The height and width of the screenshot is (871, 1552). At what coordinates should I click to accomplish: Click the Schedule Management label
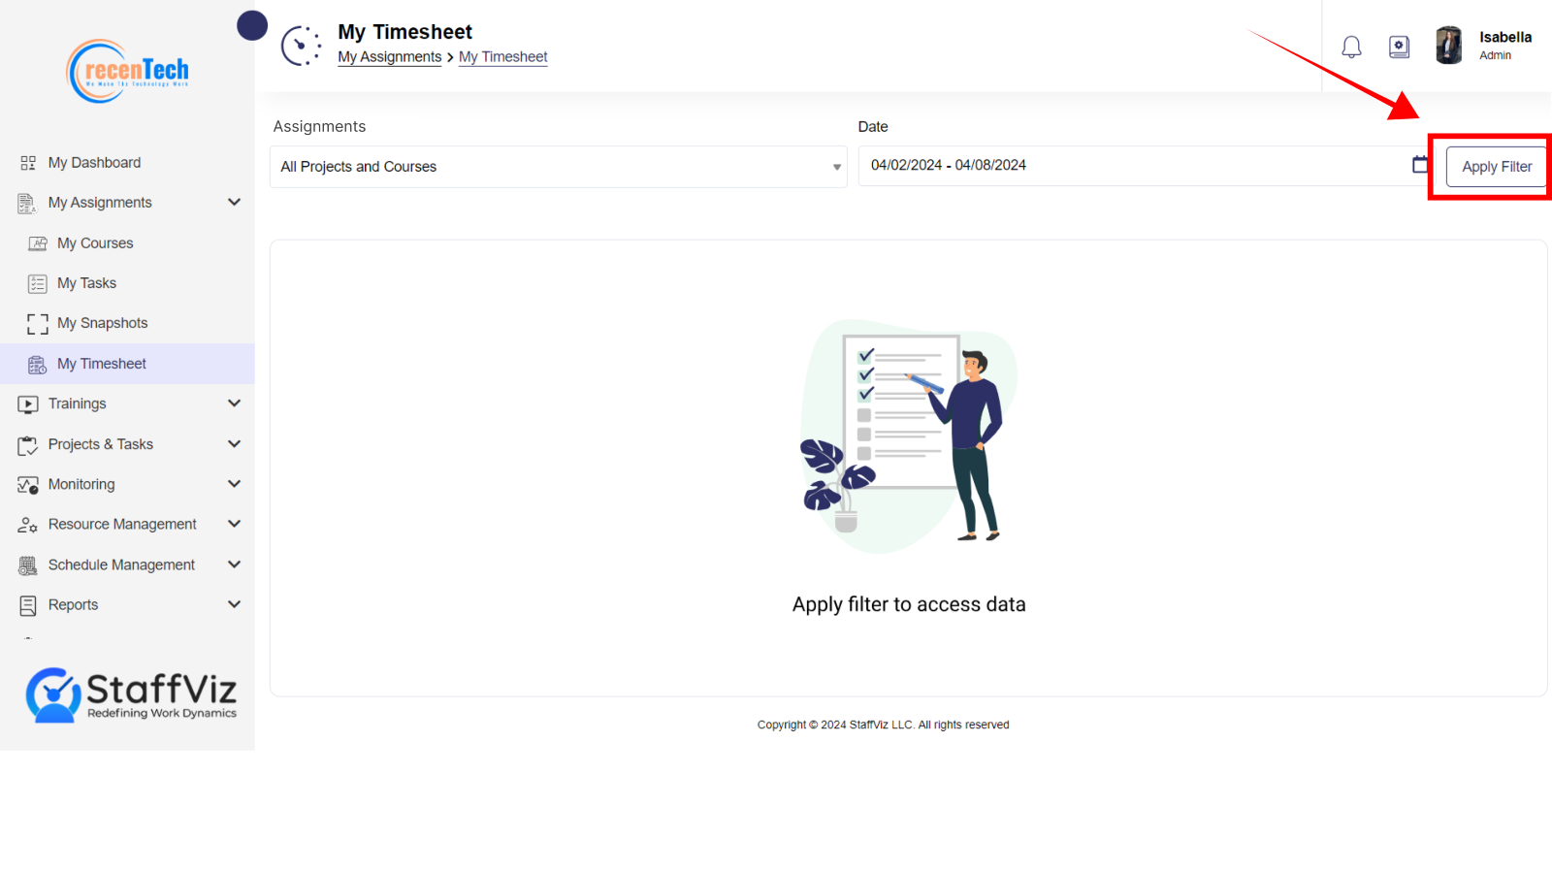click(121, 565)
